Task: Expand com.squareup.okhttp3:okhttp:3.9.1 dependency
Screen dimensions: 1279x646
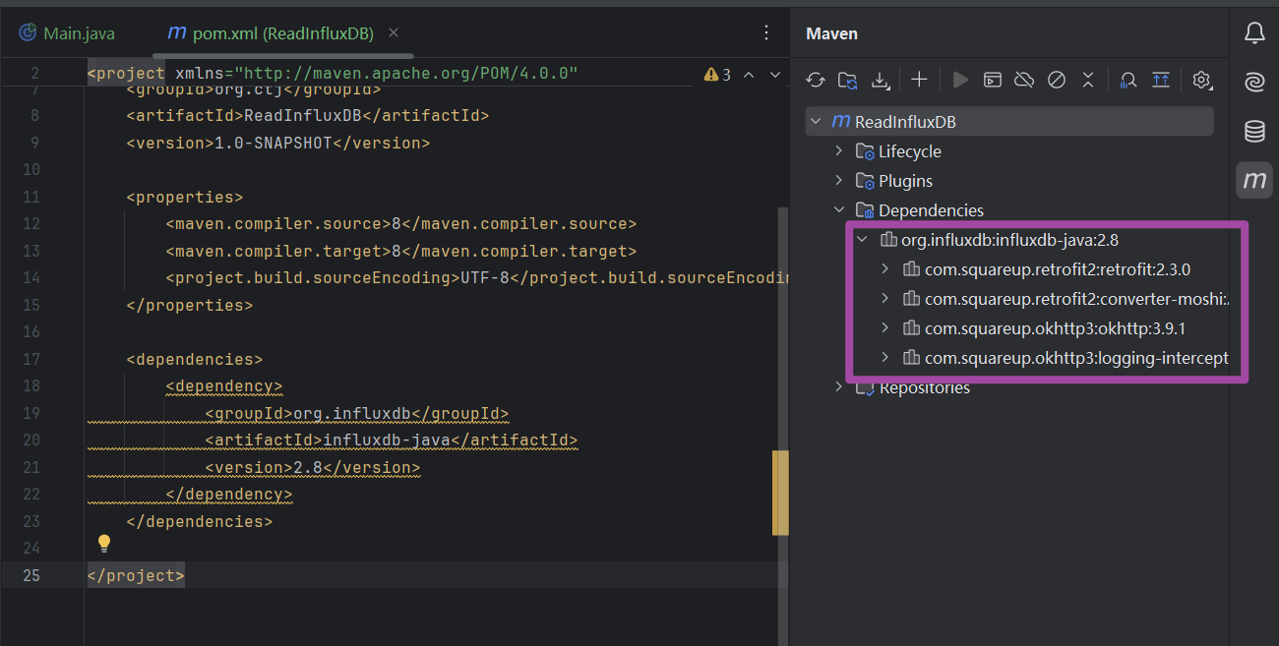Action: (x=885, y=328)
